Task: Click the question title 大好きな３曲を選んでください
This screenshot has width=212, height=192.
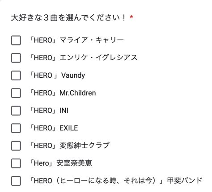Action: coord(68,18)
